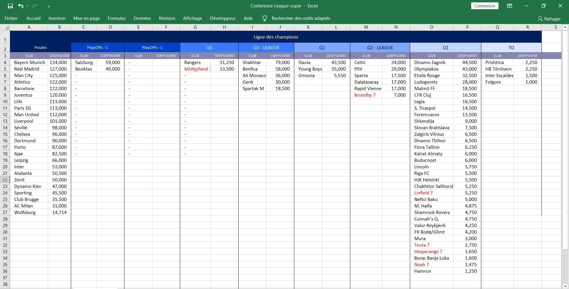The image size is (569, 289).
Task: Click the lightbulb Tell Me icon
Action: tap(265, 18)
